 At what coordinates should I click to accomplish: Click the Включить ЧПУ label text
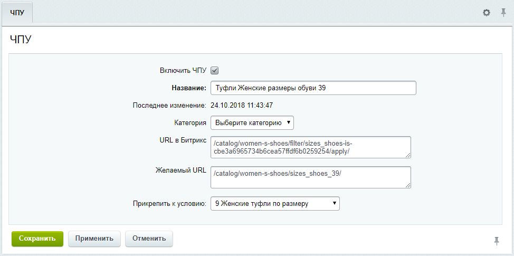183,71
